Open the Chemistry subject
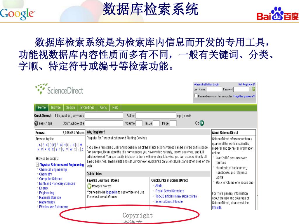The height and width of the screenshot is (224, 299). [45, 174]
